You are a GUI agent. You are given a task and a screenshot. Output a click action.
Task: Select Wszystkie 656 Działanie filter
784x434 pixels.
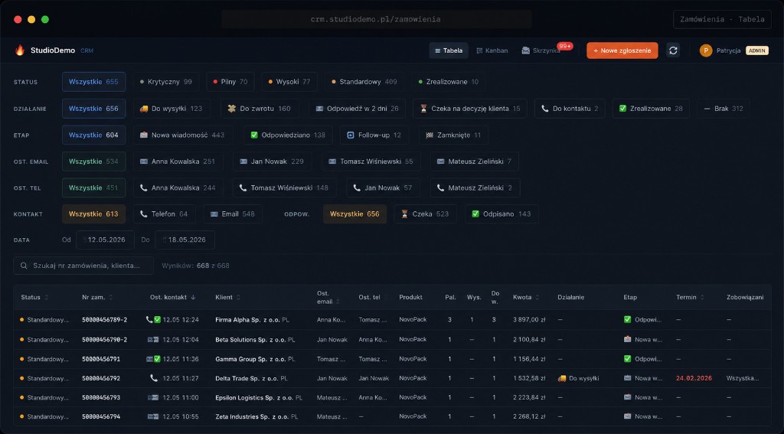coord(93,109)
